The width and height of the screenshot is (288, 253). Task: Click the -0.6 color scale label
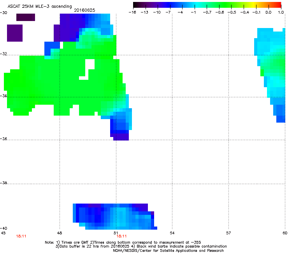pos(220,12)
